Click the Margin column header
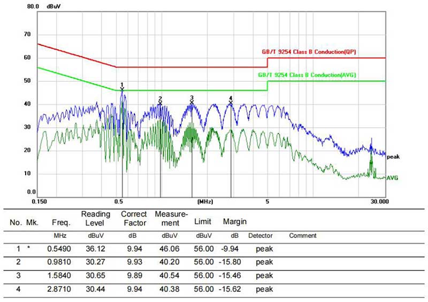 pyautogui.click(x=234, y=221)
